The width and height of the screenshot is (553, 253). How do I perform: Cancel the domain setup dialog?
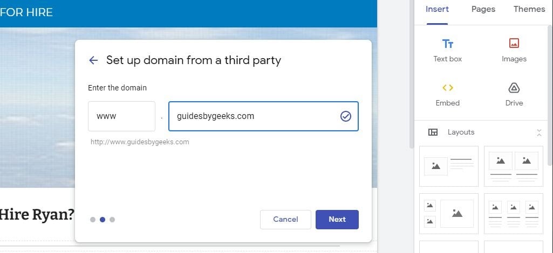pos(285,219)
